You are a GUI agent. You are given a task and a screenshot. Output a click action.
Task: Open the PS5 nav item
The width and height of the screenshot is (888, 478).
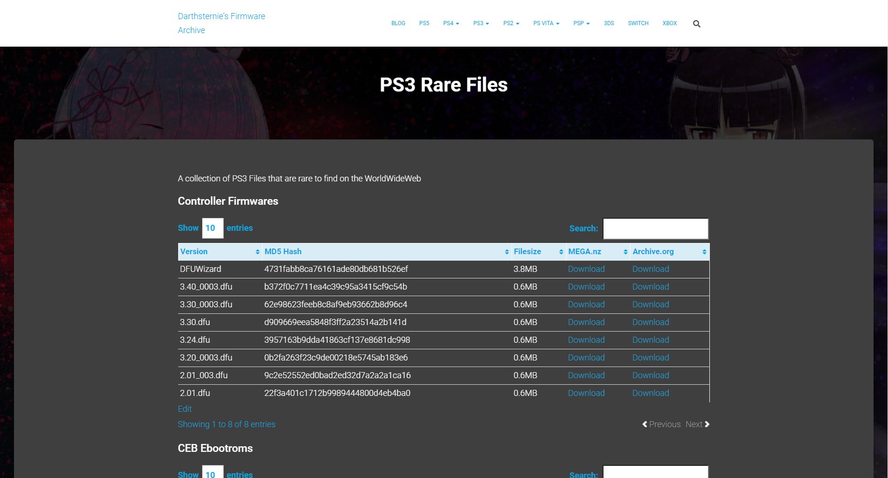pos(424,23)
